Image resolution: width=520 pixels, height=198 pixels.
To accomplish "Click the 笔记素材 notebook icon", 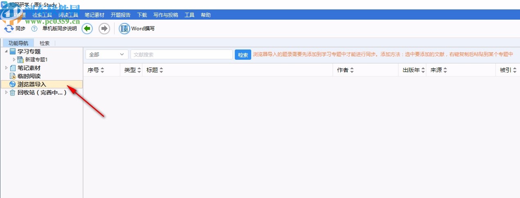I will (x=13, y=68).
